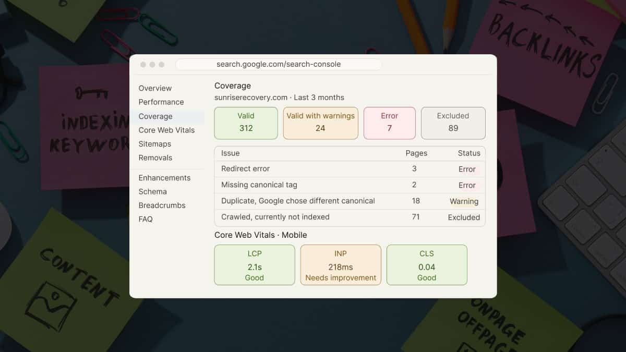Image resolution: width=626 pixels, height=352 pixels.
Task: Click the search-console address bar
Action: pyautogui.click(x=279, y=64)
